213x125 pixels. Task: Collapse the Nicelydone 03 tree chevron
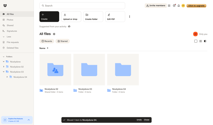(4, 72)
